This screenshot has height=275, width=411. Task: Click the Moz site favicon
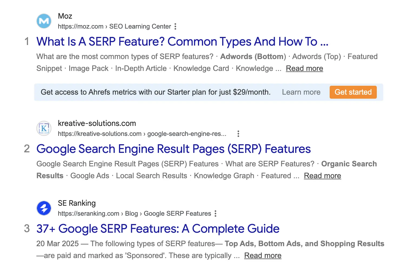(44, 21)
